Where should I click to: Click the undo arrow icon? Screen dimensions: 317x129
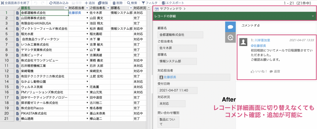tap(36, 3)
